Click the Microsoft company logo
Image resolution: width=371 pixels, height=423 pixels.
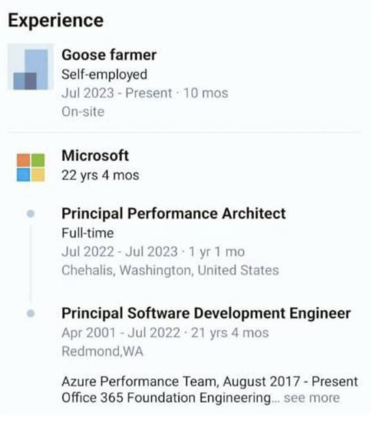point(31,167)
